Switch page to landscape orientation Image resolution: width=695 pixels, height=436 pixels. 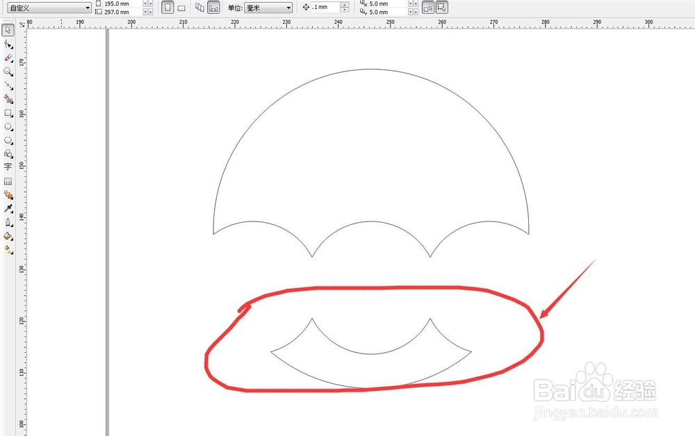[x=181, y=8]
